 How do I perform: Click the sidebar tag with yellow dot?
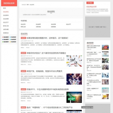click(x=13, y=42)
